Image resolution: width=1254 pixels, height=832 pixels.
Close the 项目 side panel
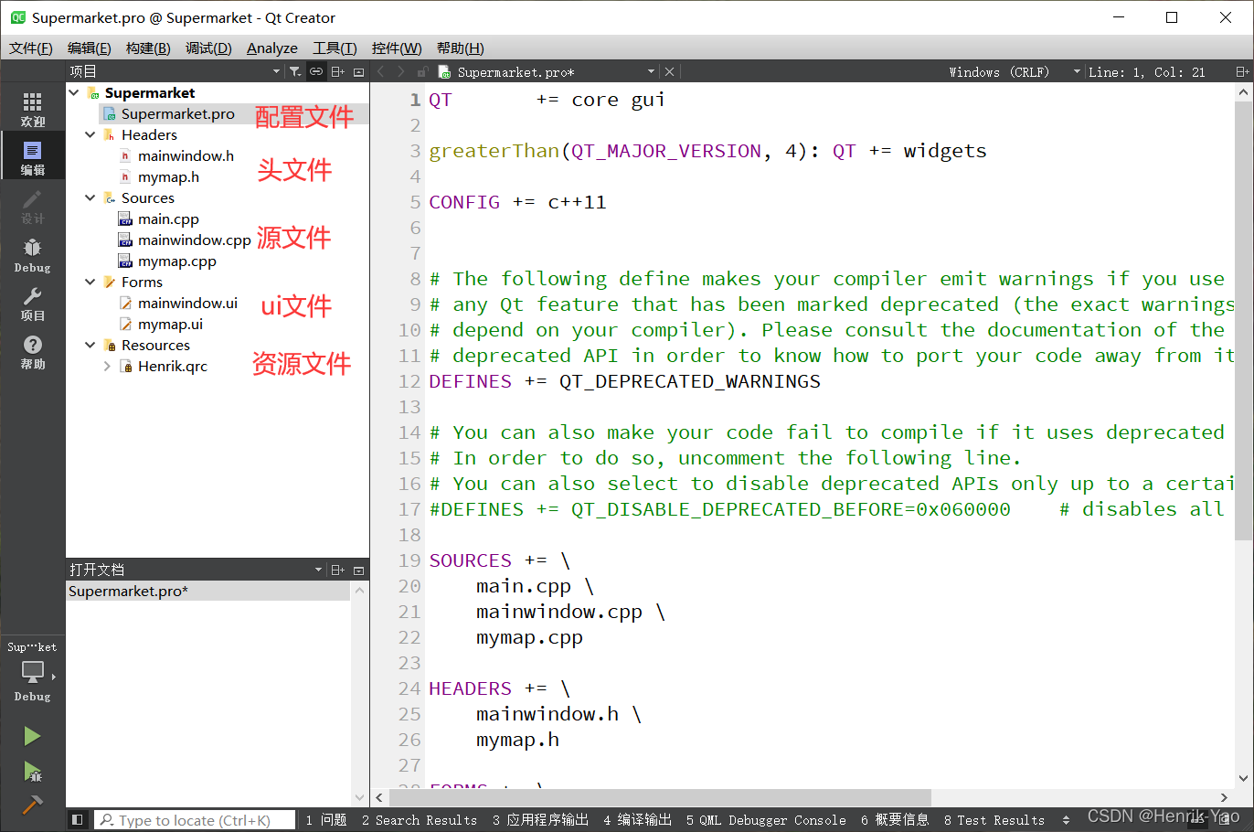[x=359, y=71]
